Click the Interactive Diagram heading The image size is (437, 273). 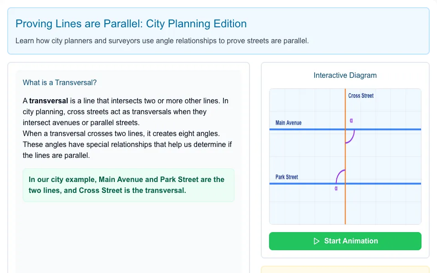point(345,75)
